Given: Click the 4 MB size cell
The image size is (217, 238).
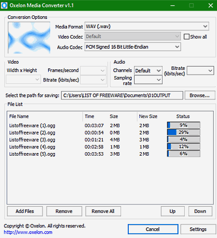Looking at the screenshot, I should click(x=115, y=140).
